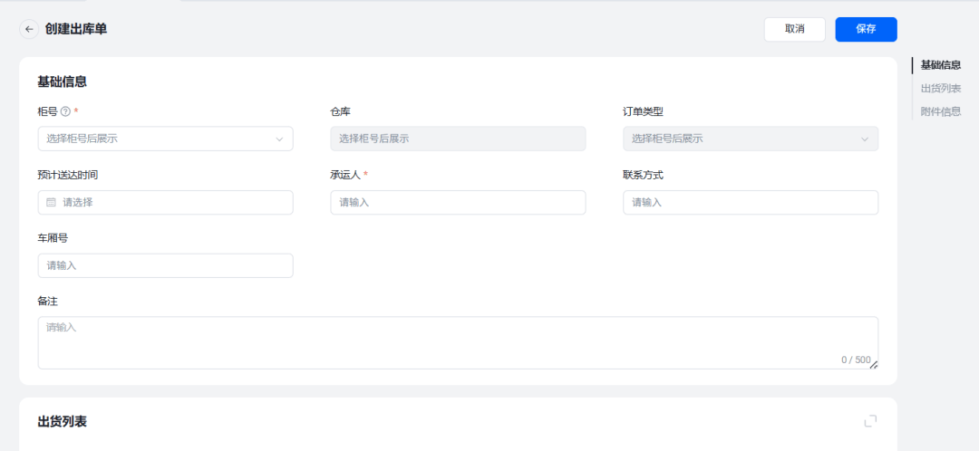
Task: Jump to 附件信息 in side navigation
Action: (x=940, y=111)
